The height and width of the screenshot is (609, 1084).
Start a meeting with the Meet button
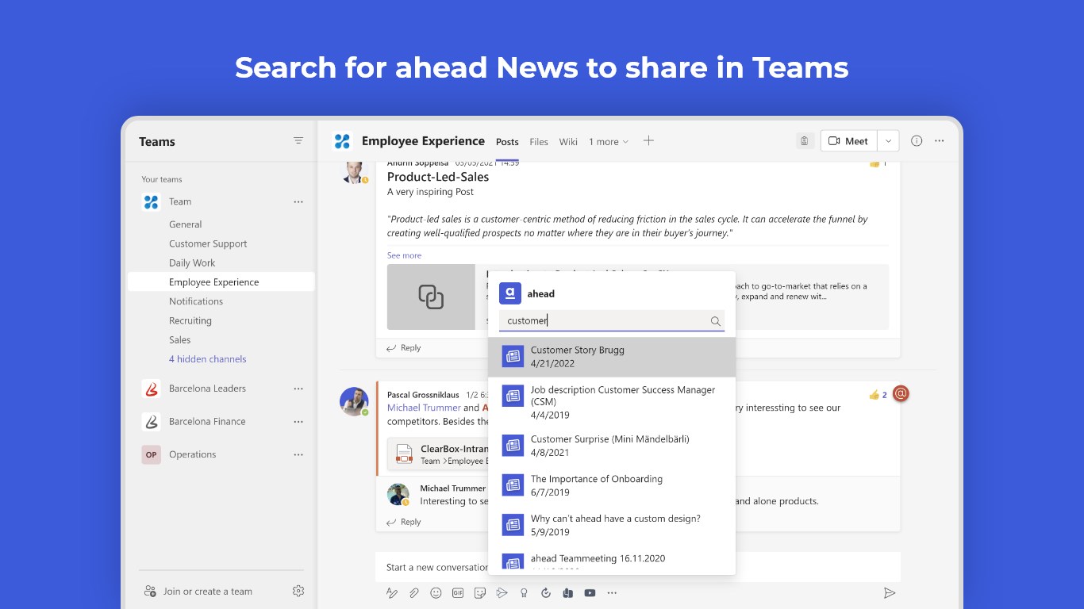849,141
